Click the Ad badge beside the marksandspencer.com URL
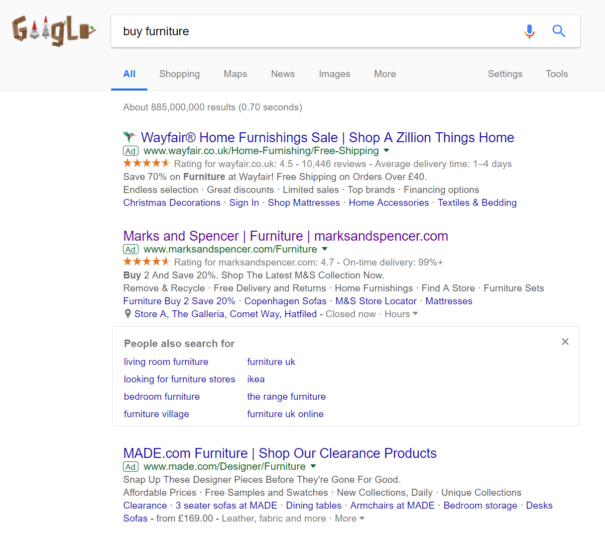The height and width of the screenshot is (537, 605). point(130,250)
